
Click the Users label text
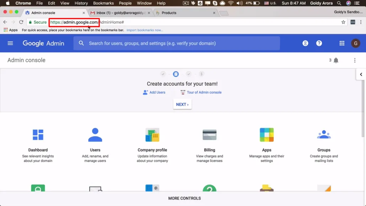tap(95, 150)
